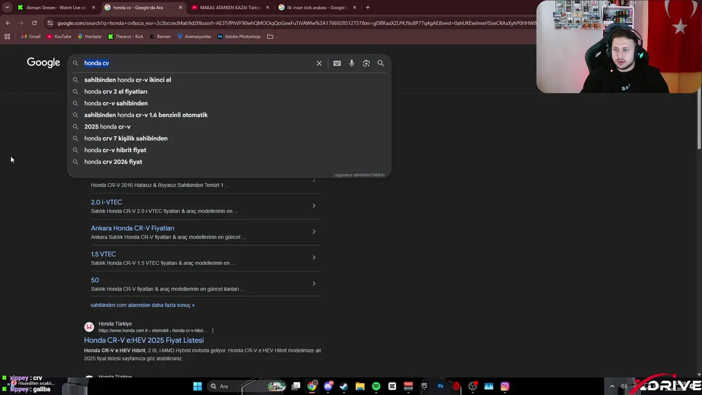
Task: Choose suggestion 2025 honda cr-v
Action: [229, 127]
